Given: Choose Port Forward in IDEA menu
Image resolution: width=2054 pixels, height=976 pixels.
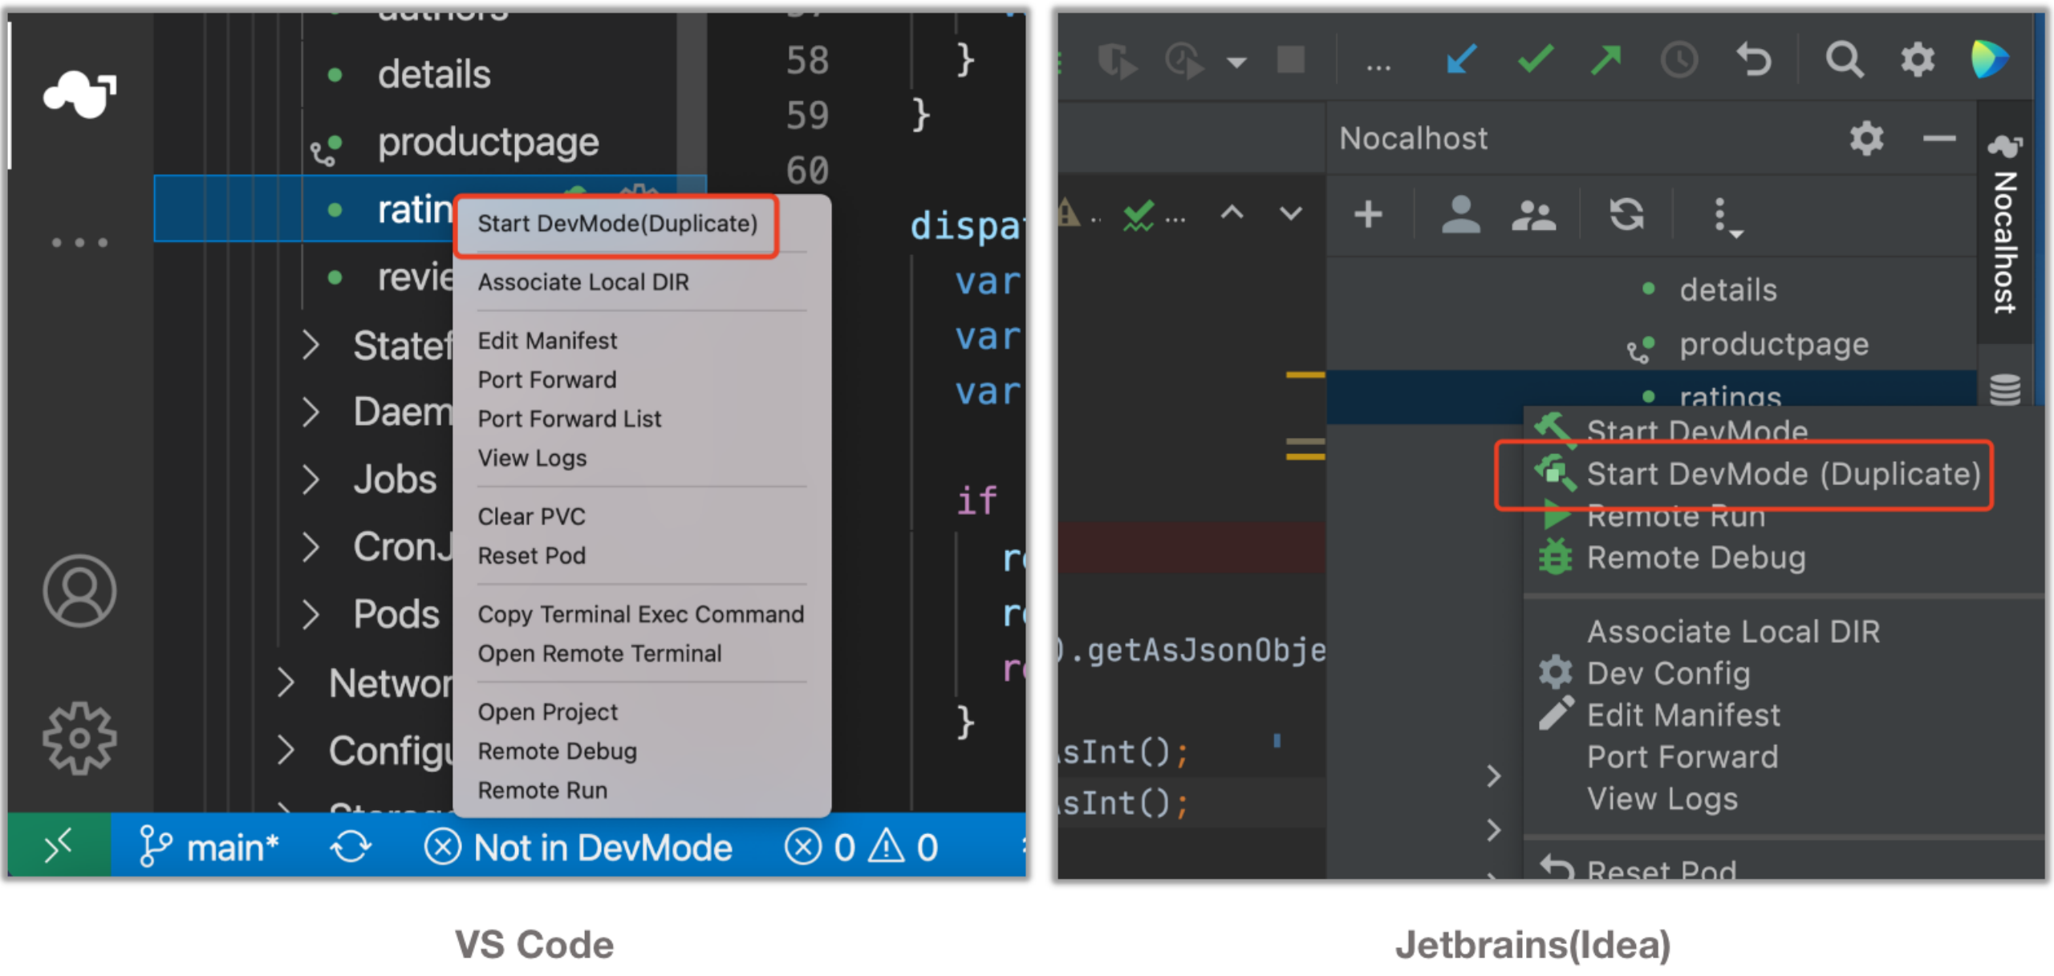Looking at the screenshot, I should pos(1682,757).
